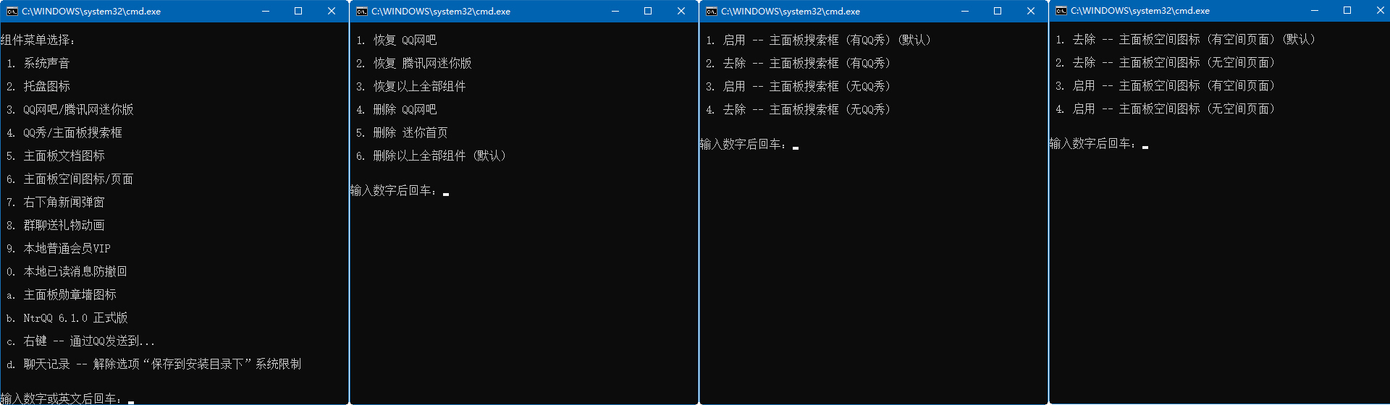Click cmd icon in the 主面板空间图标 options window
This screenshot has height=405, width=1390.
pyautogui.click(x=1061, y=11)
